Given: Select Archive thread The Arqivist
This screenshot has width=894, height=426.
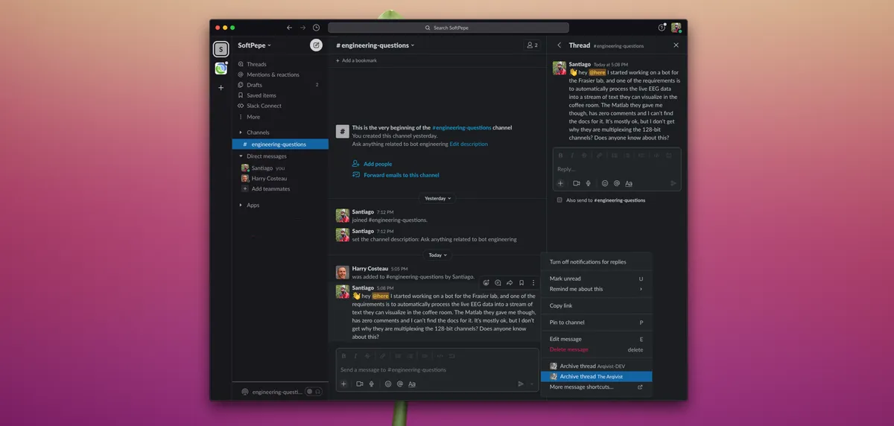Looking at the screenshot, I should (596, 376).
